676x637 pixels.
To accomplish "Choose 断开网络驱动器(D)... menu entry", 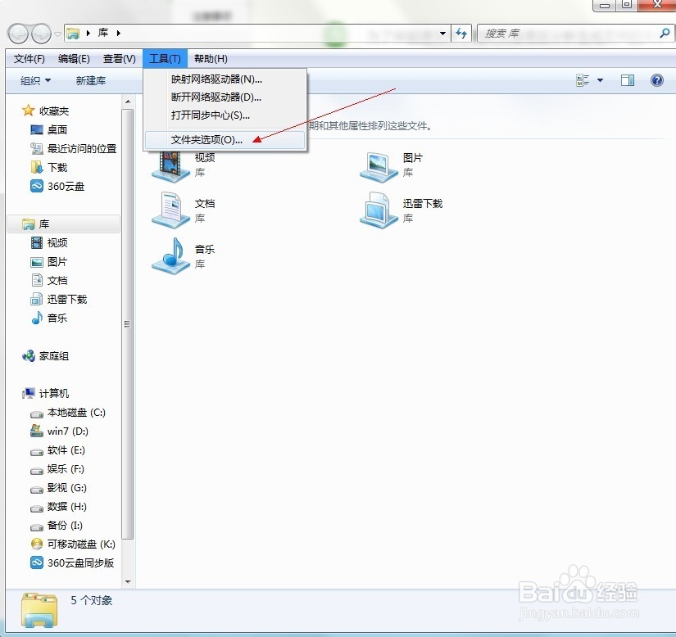I will pyautogui.click(x=225, y=97).
